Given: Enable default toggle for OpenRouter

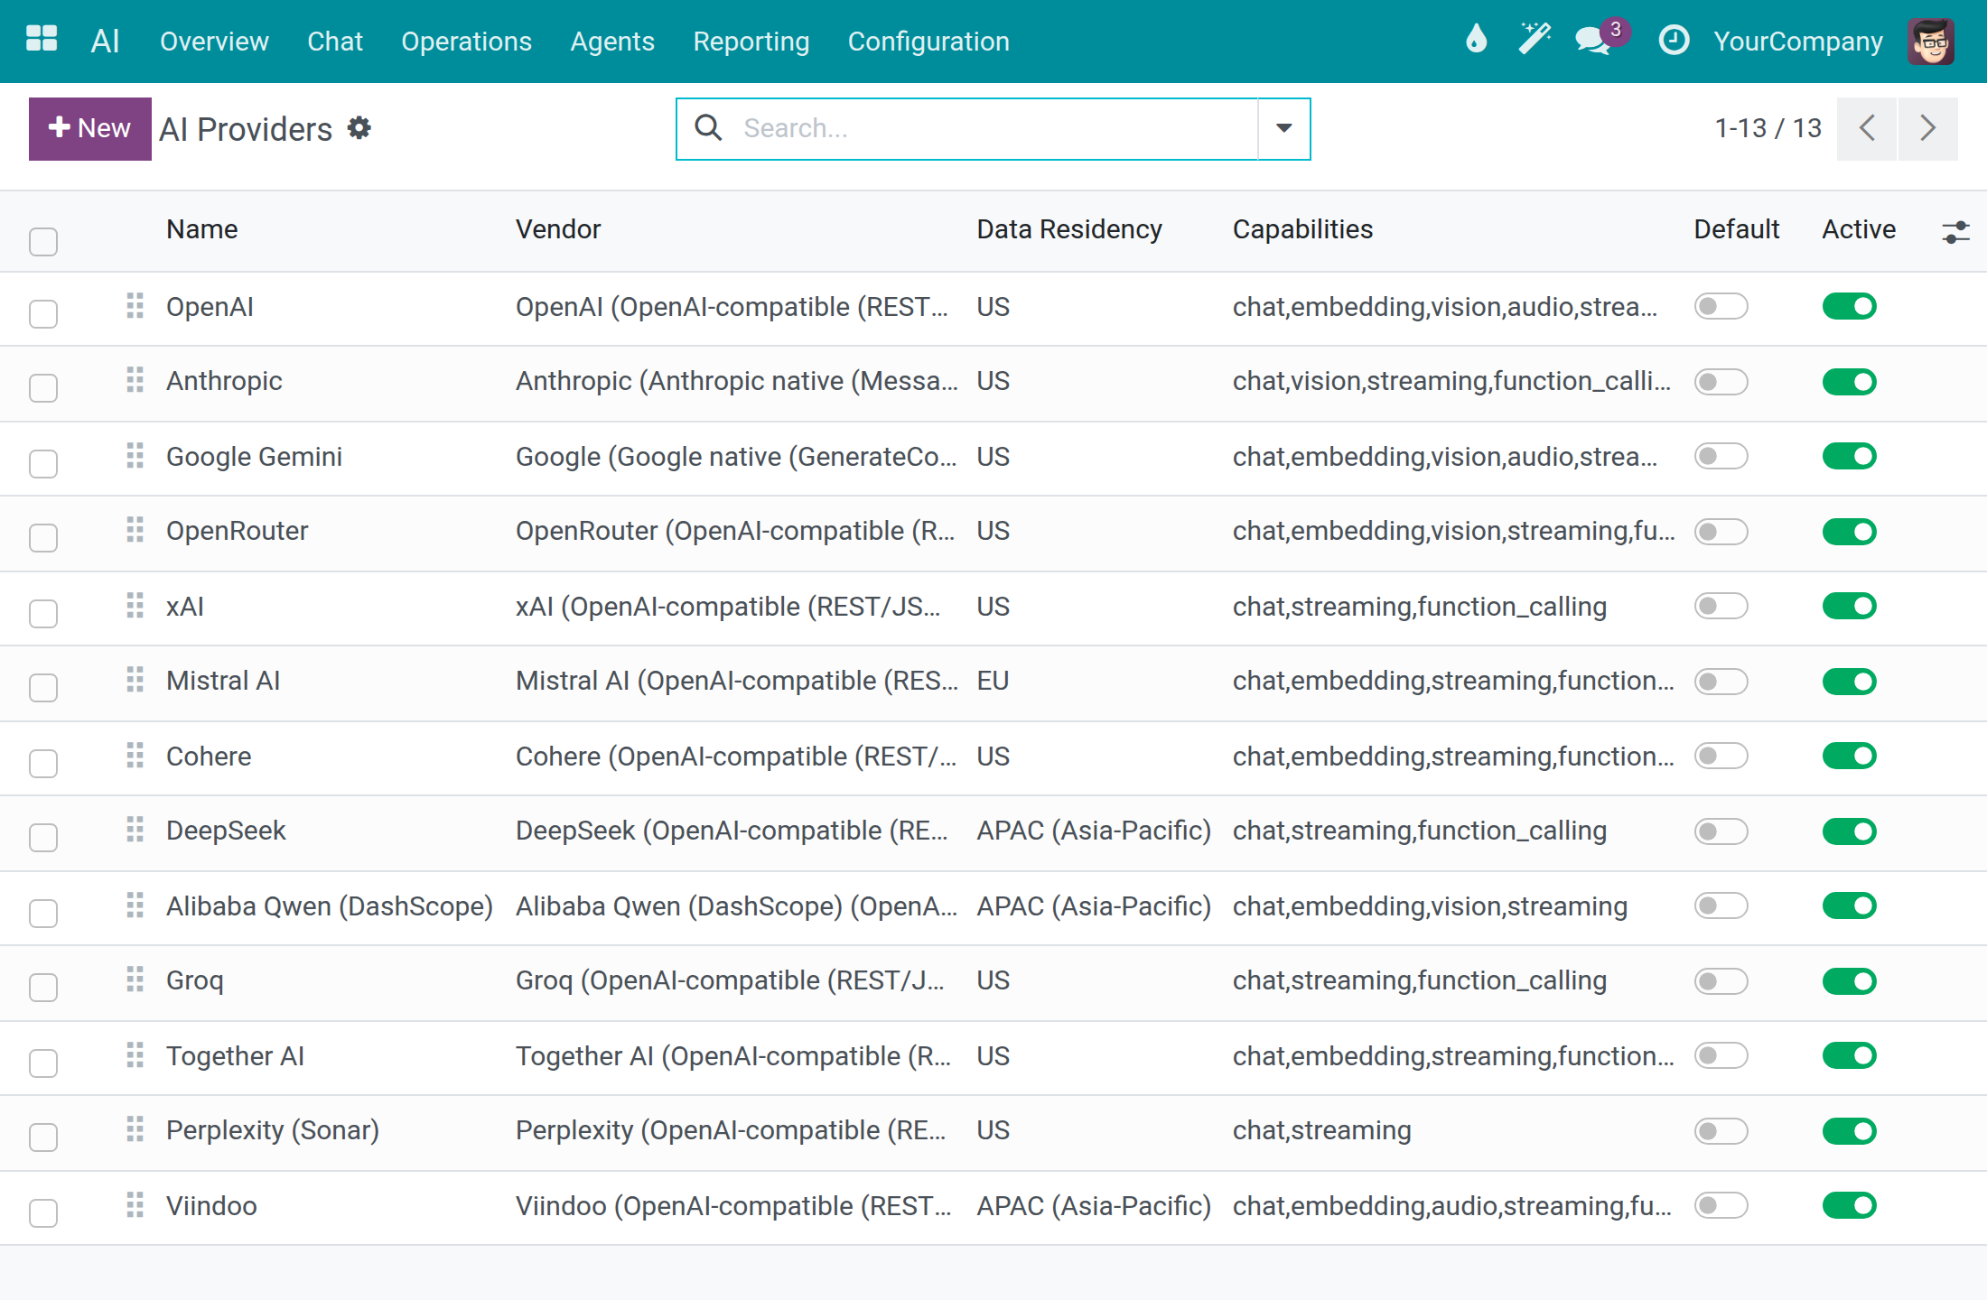Looking at the screenshot, I should [1721, 532].
